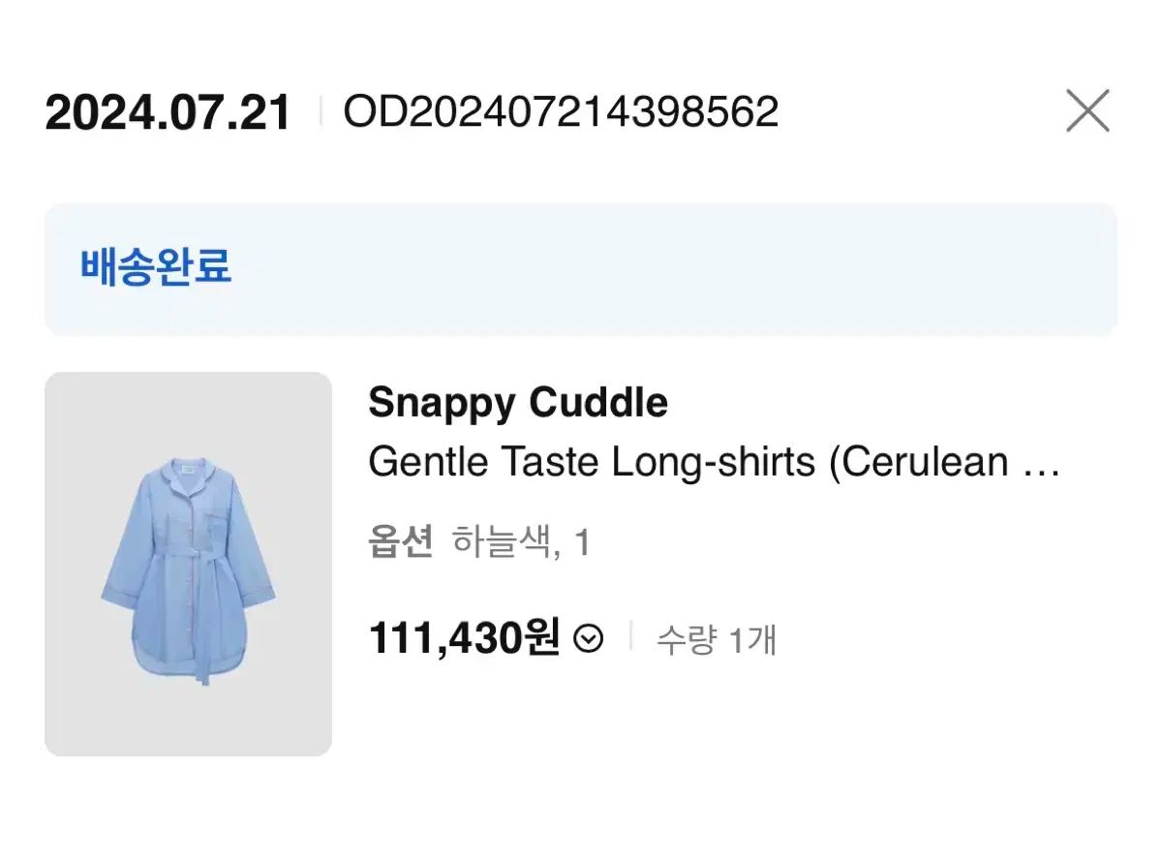Screen dimensions: 1162x861
Task: Select the order date 2024.07.21
Action: tap(168, 113)
